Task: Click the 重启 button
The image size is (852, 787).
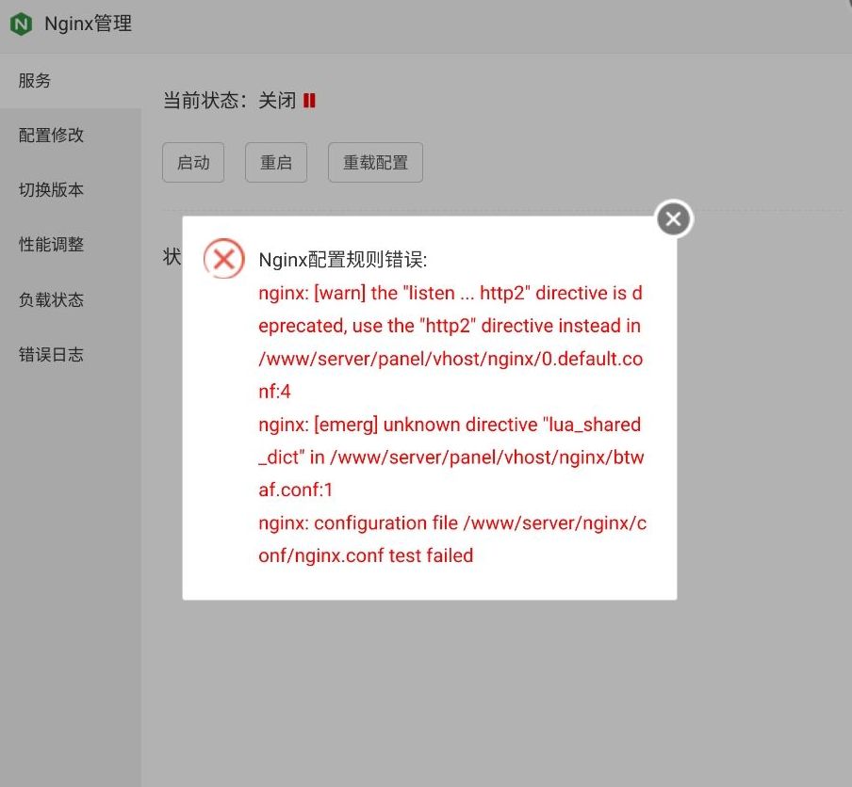Action: pos(276,162)
